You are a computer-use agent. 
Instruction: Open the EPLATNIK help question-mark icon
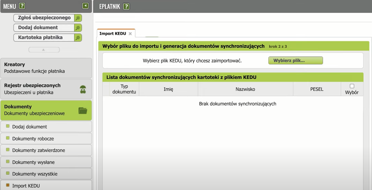[x=127, y=6]
